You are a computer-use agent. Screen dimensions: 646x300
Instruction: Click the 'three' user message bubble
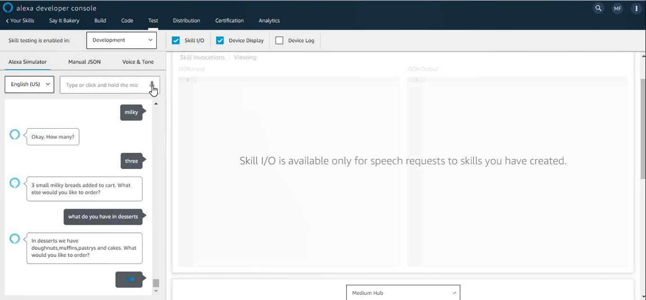(131, 161)
